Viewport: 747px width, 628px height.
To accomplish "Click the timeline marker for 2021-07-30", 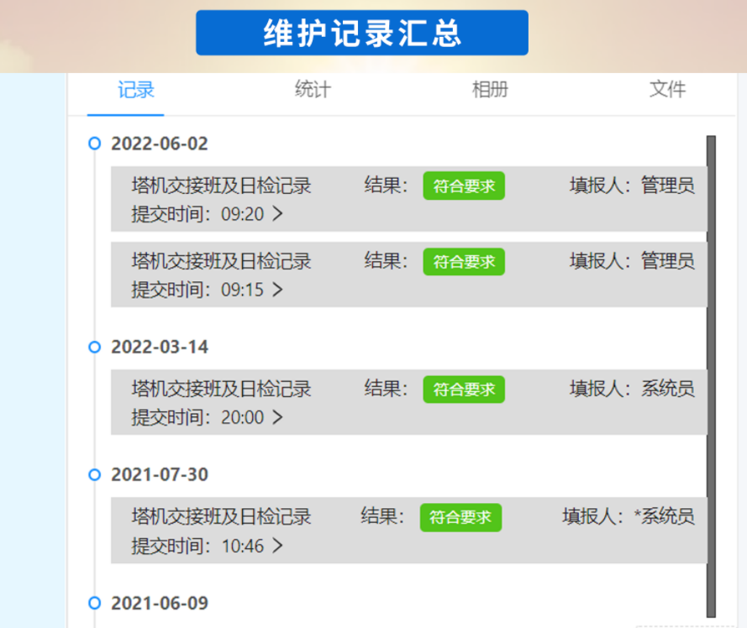I will [x=92, y=474].
